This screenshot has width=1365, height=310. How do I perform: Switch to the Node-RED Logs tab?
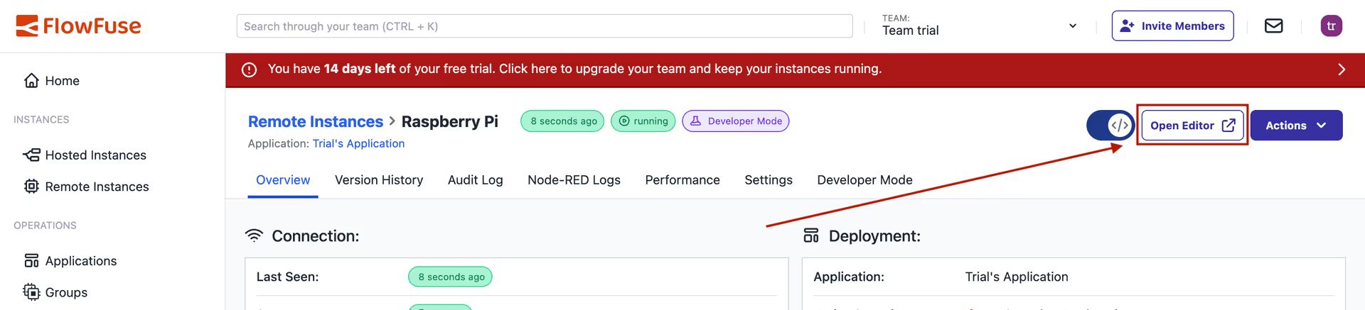click(x=574, y=180)
